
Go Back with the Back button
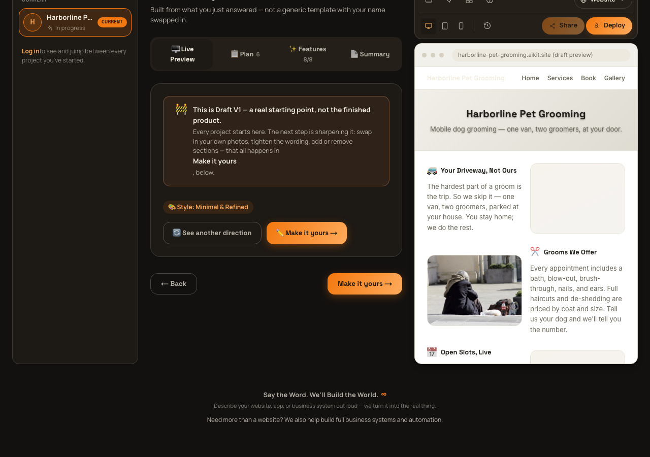(x=174, y=284)
